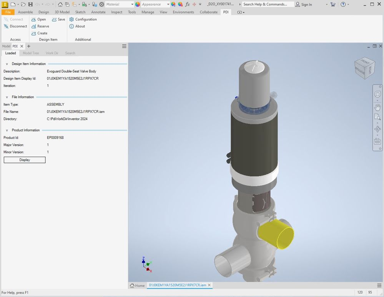Activate the Full Navigation Wheel tool

click(377, 94)
